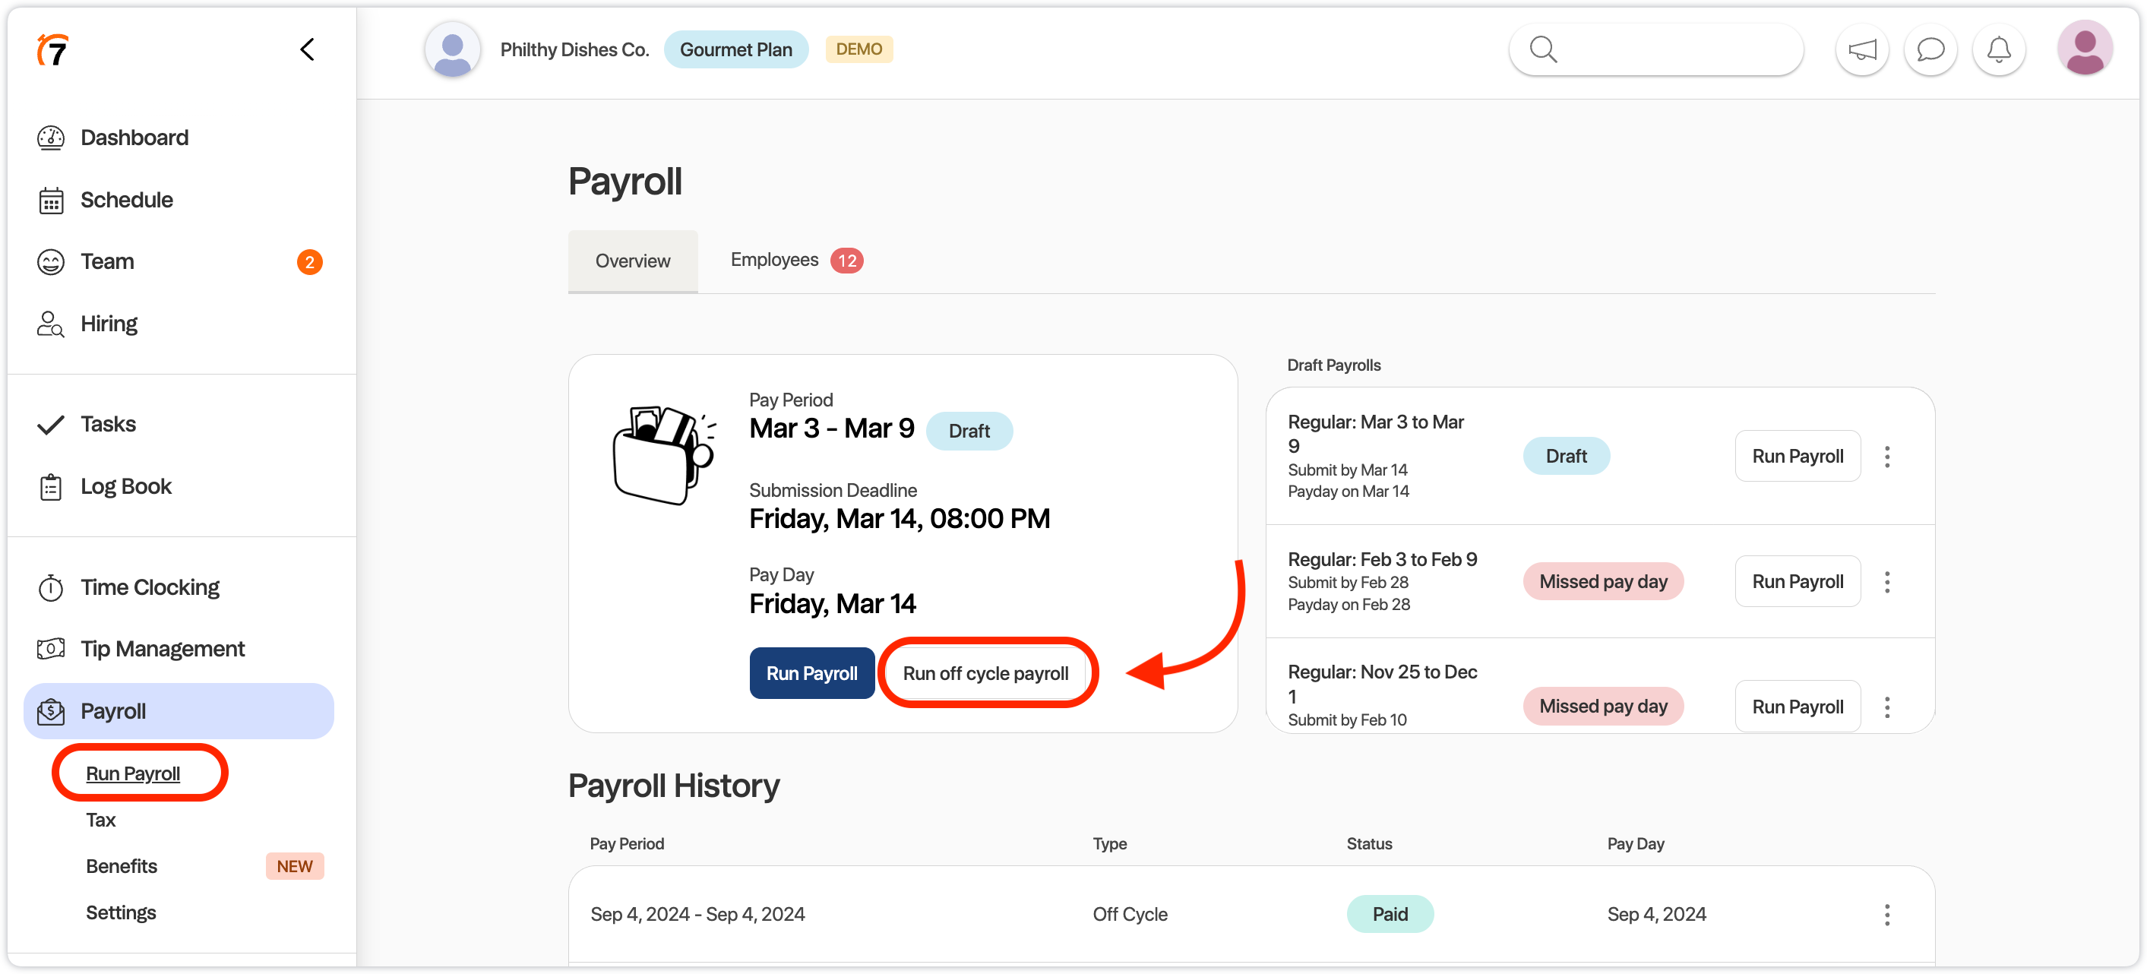The width and height of the screenshot is (2147, 974).
Task: Open the announcements megaphone icon
Action: point(1861,50)
